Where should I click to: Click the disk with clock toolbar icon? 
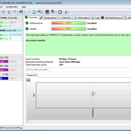(3, 12)
